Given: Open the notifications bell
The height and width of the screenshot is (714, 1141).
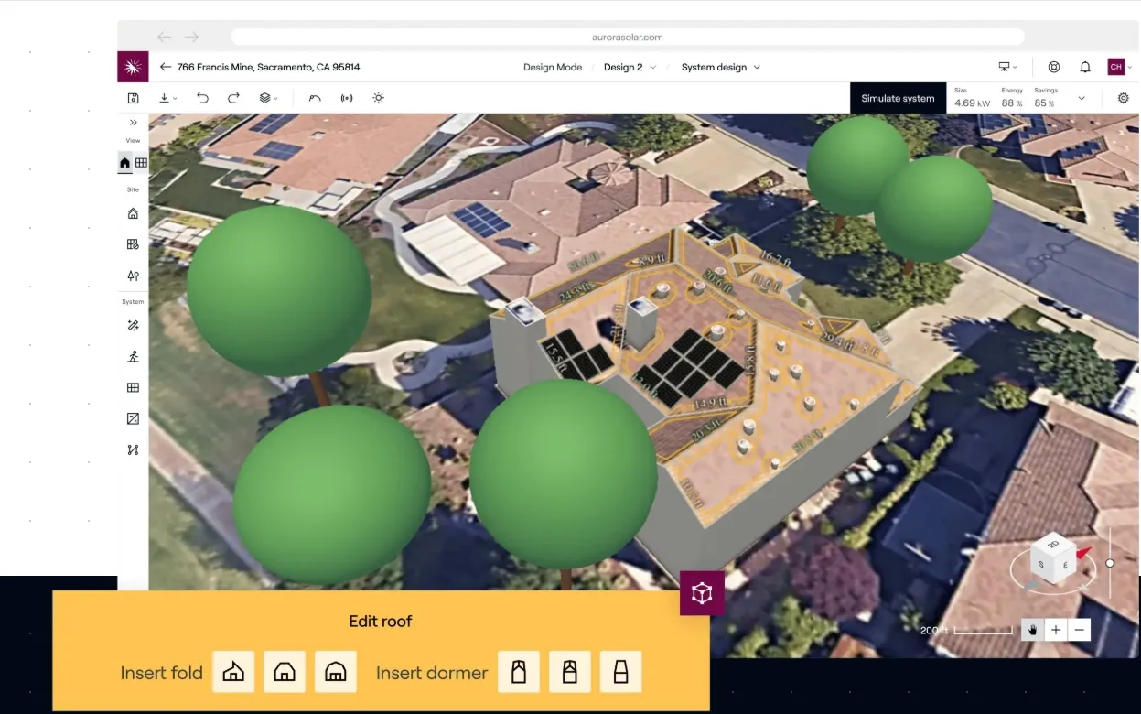Looking at the screenshot, I should pos(1085,67).
